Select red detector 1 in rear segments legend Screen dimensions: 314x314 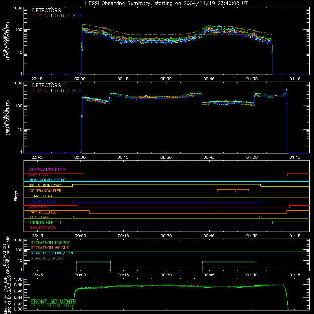34,91
